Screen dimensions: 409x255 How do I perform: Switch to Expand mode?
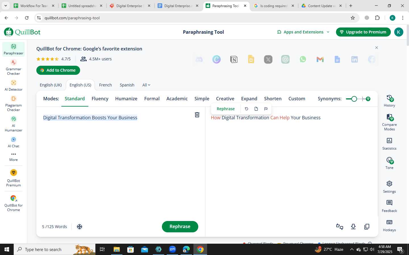point(249,99)
